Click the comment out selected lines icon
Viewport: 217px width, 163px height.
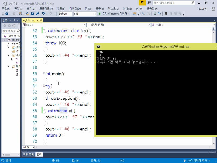click(155, 14)
